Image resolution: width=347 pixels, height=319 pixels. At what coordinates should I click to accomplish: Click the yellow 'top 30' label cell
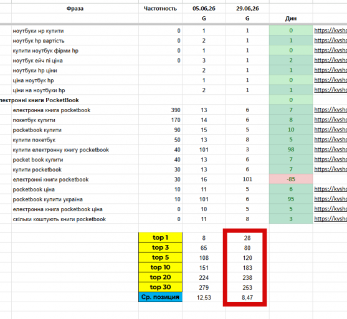(161, 287)
